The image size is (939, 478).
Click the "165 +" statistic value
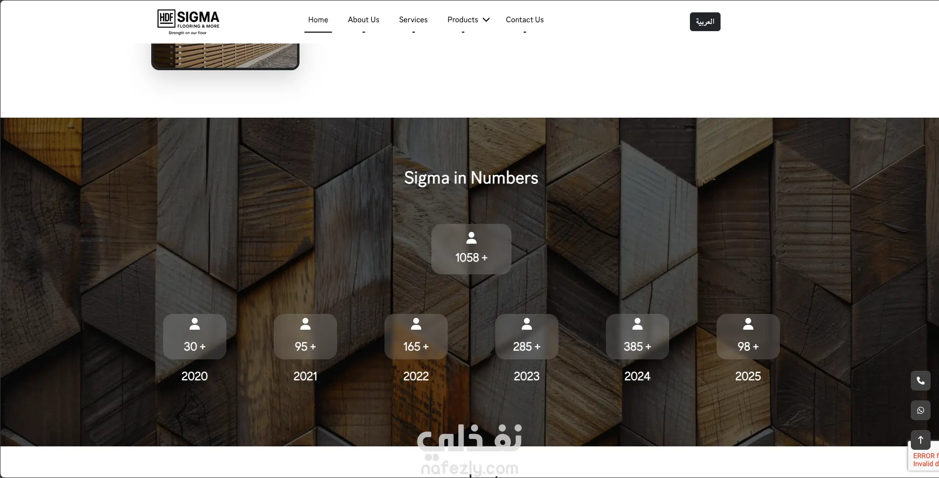(x=416, y=347)
